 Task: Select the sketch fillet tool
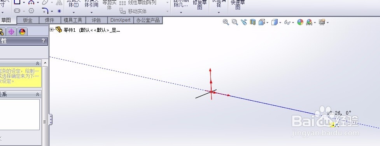pos(45,11)
